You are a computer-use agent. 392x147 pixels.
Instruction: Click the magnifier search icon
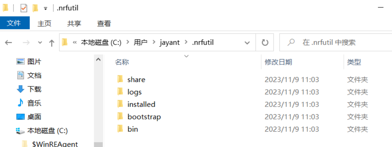point(291,42)
